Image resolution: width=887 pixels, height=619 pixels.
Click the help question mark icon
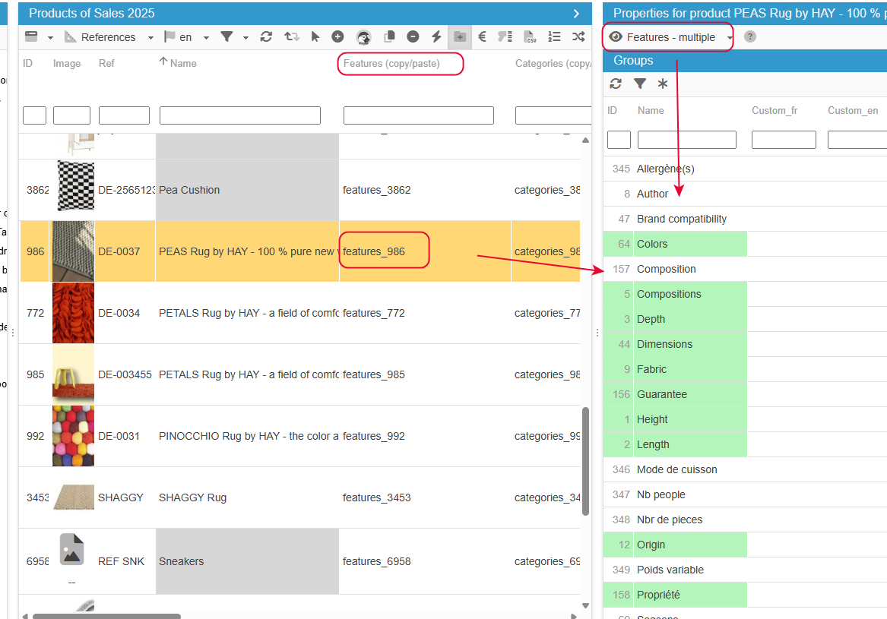pyautogui.click(x=750, y=36)
